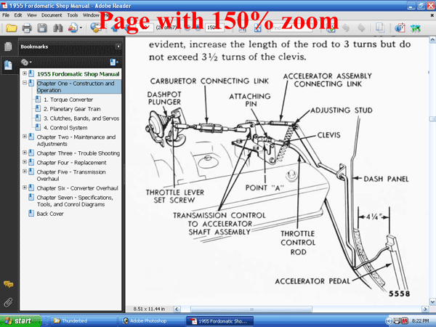
Task: Open the Comments panel icon
Action: [x=8, y=284]
